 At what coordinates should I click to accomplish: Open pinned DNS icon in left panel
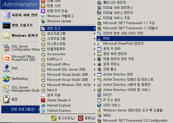click(6, 68)
